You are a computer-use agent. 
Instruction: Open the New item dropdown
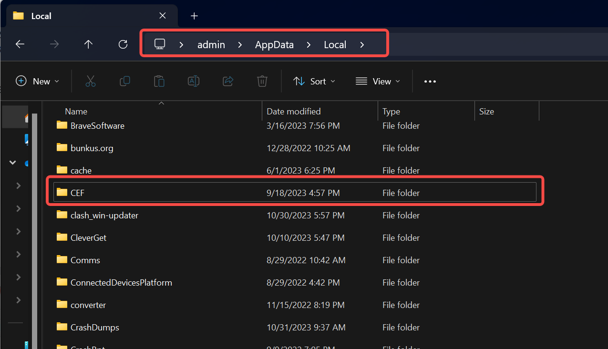(x=38, y=82)
